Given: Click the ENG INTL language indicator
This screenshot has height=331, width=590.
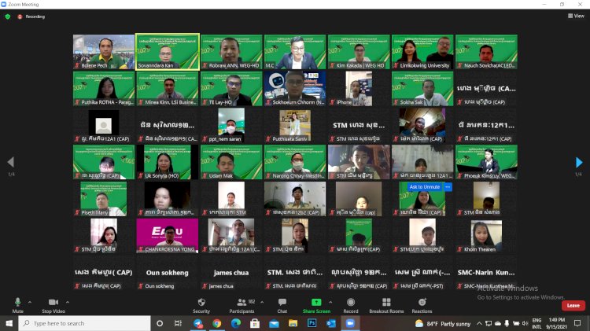Looking at the screenshot, I should point(537,323).
